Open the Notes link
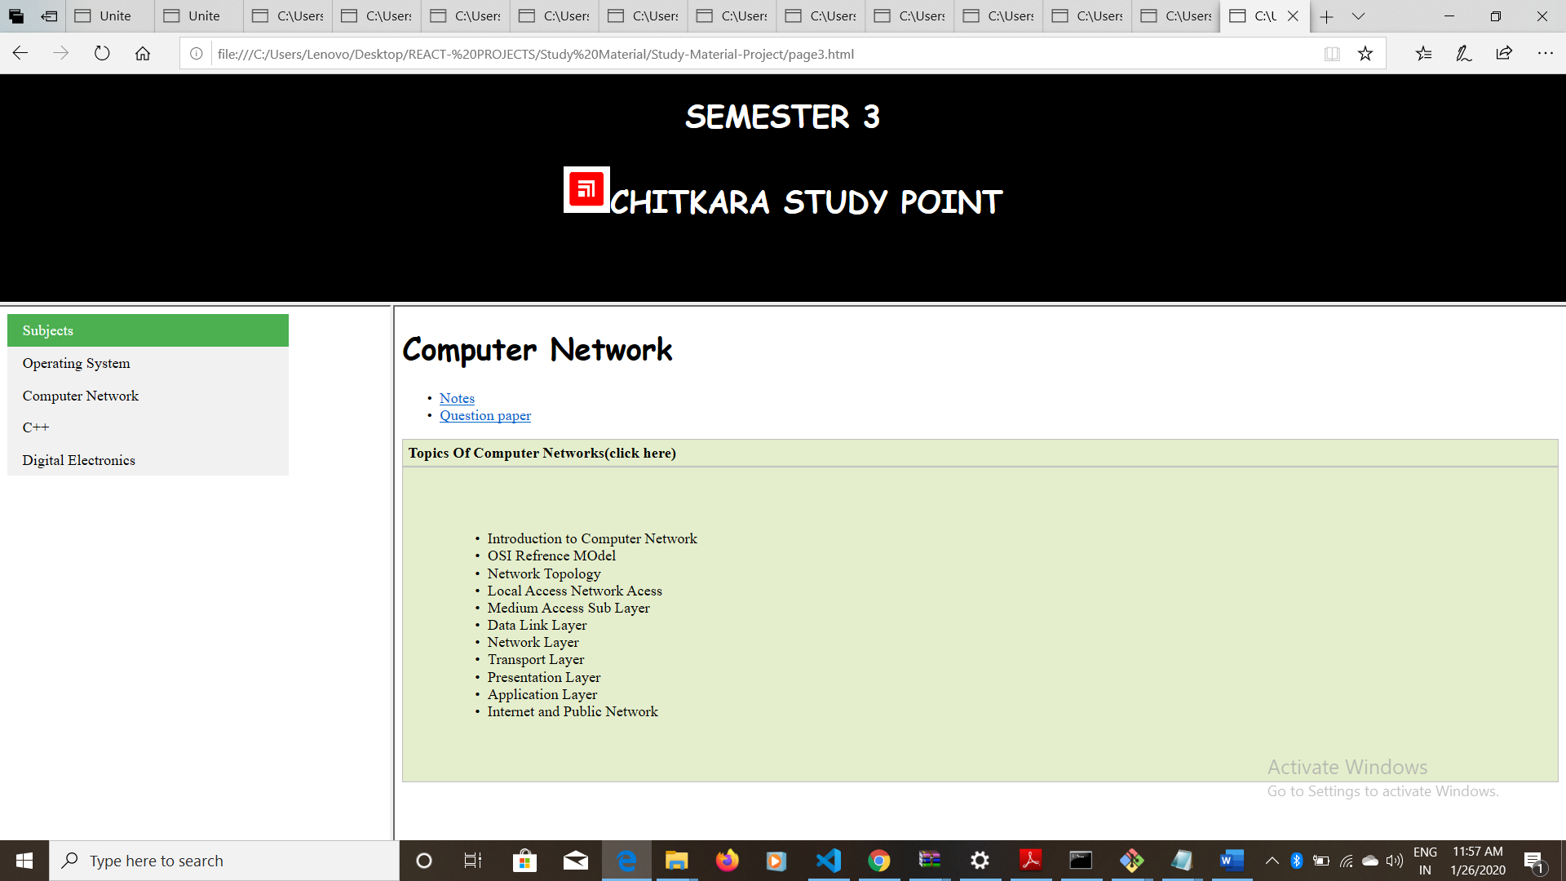The width and height of the screenshot is (1566, 881). tap(457, 398)
